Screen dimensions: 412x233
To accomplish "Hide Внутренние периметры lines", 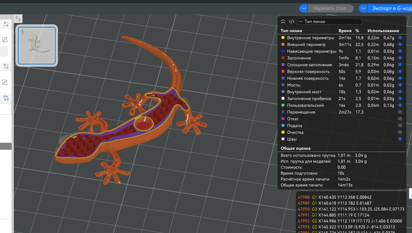I will (x=400, y=38).
